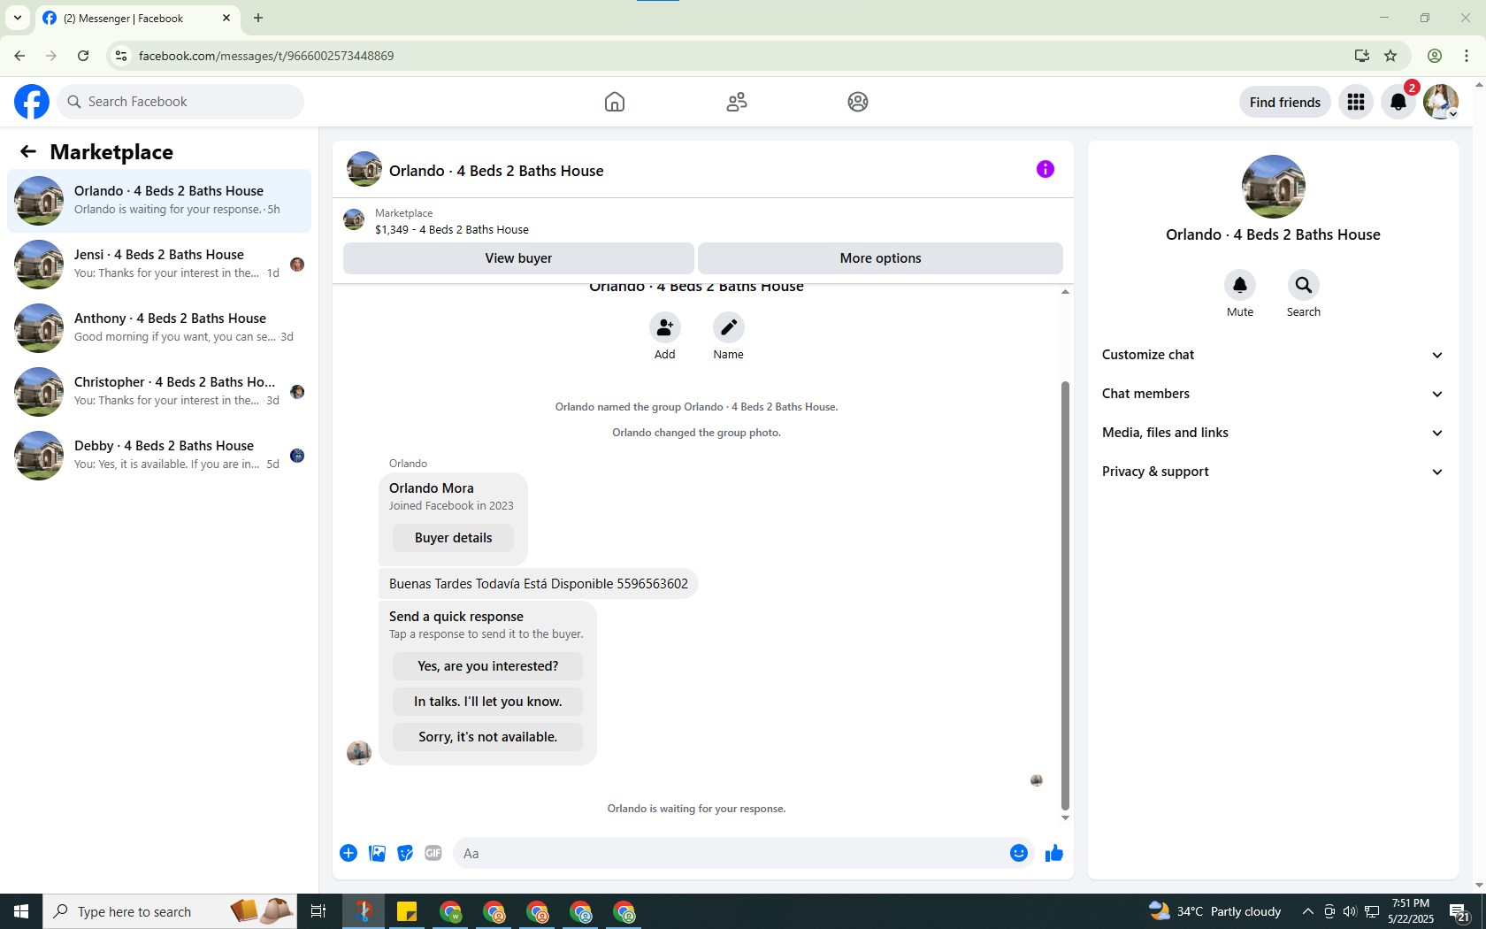Open the Anthony · 4 Beds 2 Baths conversation
1486x929 pixels.
(x=159, y=328)
